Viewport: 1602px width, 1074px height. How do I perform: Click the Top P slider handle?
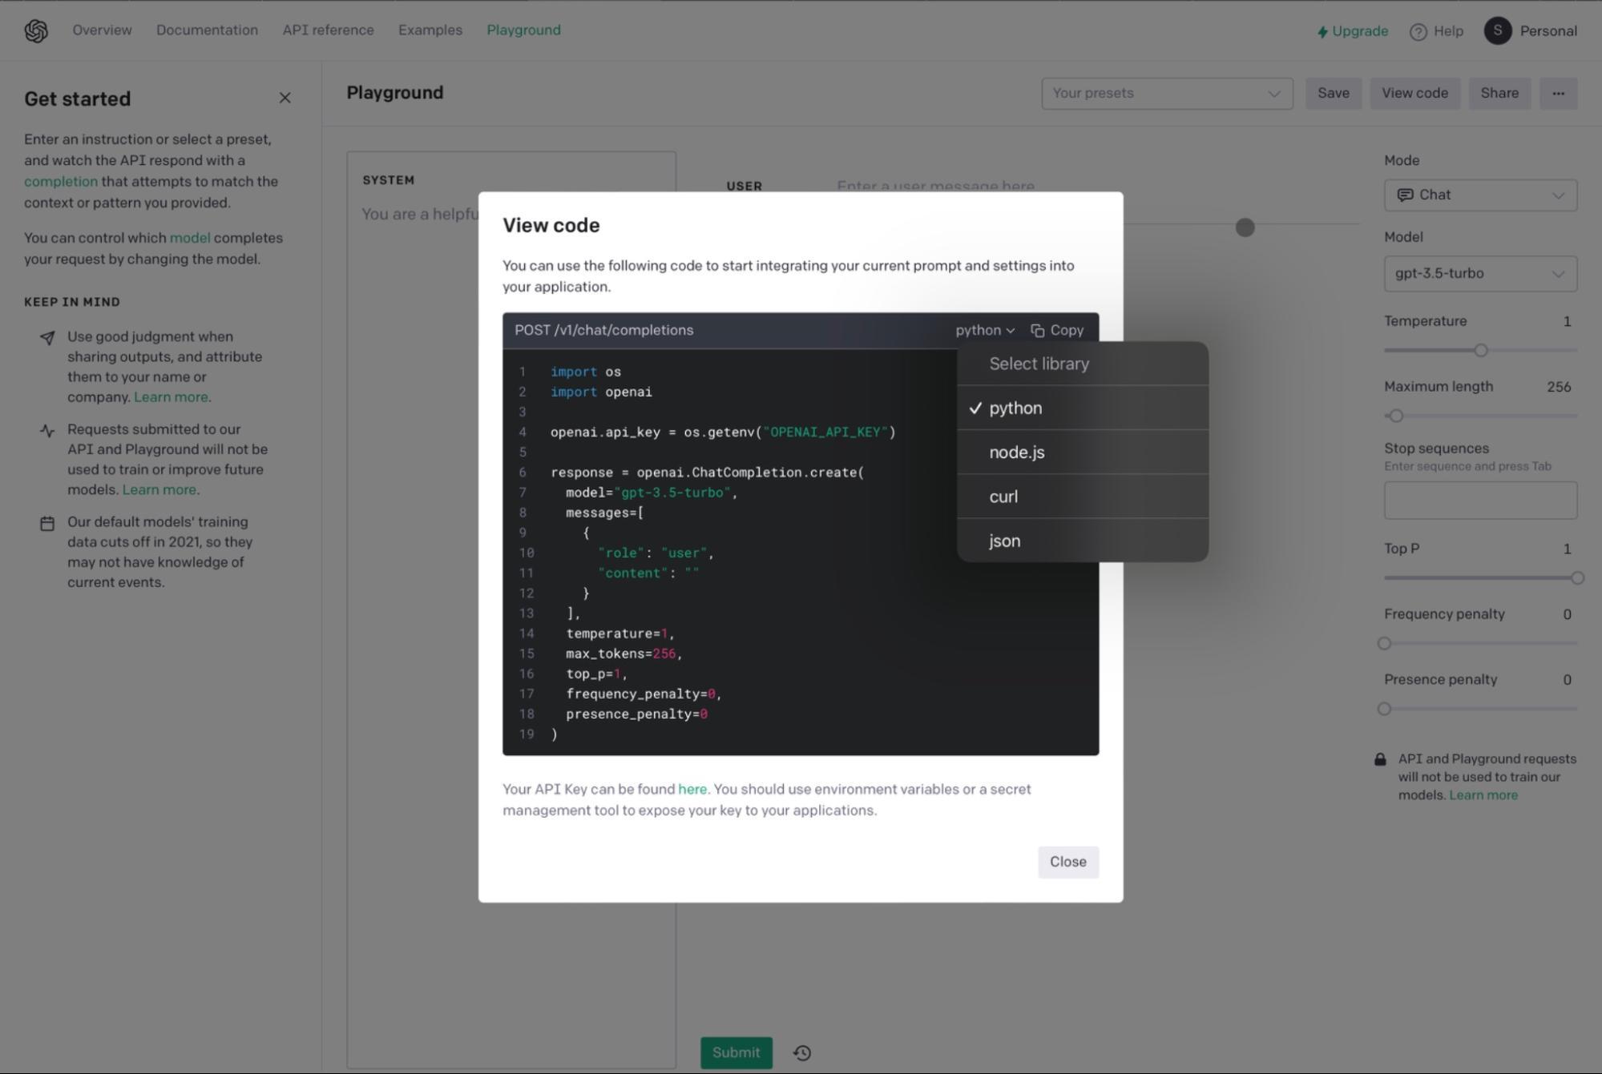pyautogui.click(x=1576, y=577)
